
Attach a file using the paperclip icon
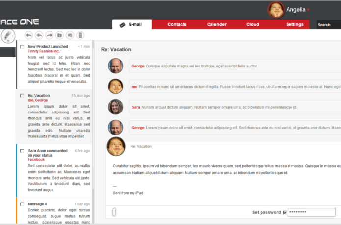(x=114, y=212)
